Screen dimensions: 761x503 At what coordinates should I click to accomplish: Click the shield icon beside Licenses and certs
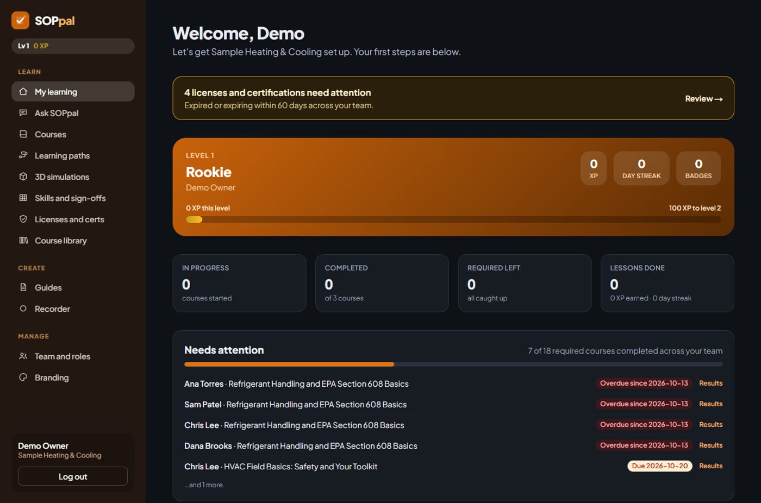click(23, 219)
